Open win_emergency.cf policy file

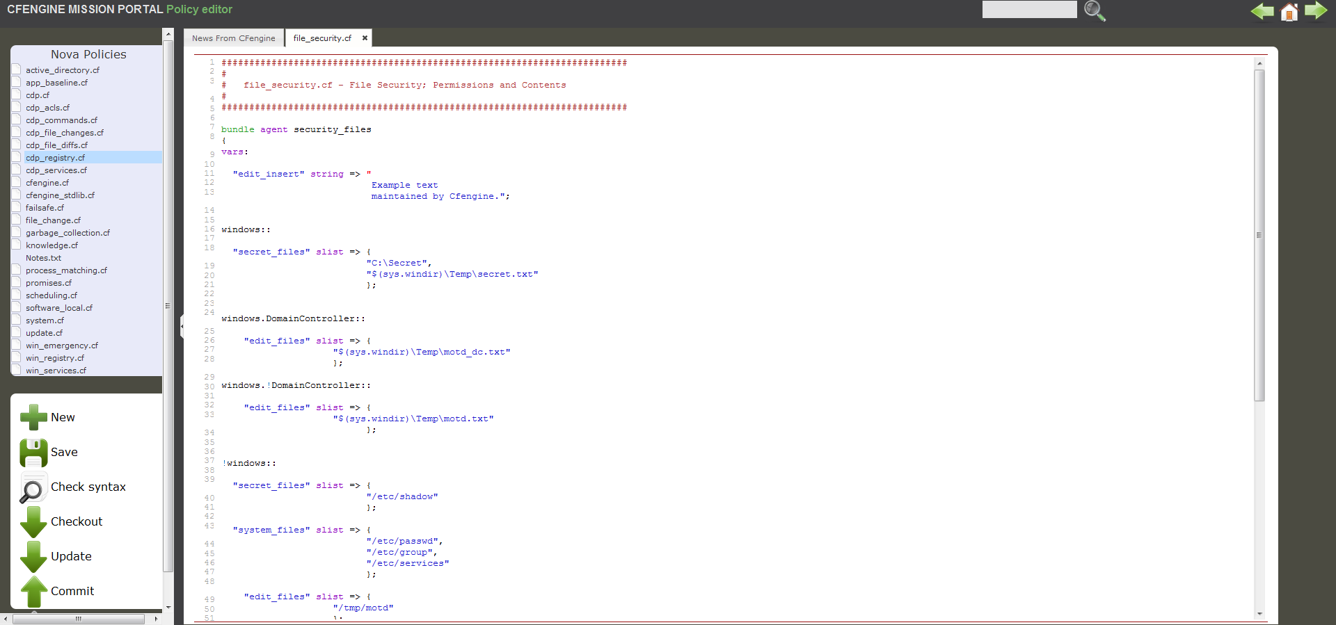[62, 346]
